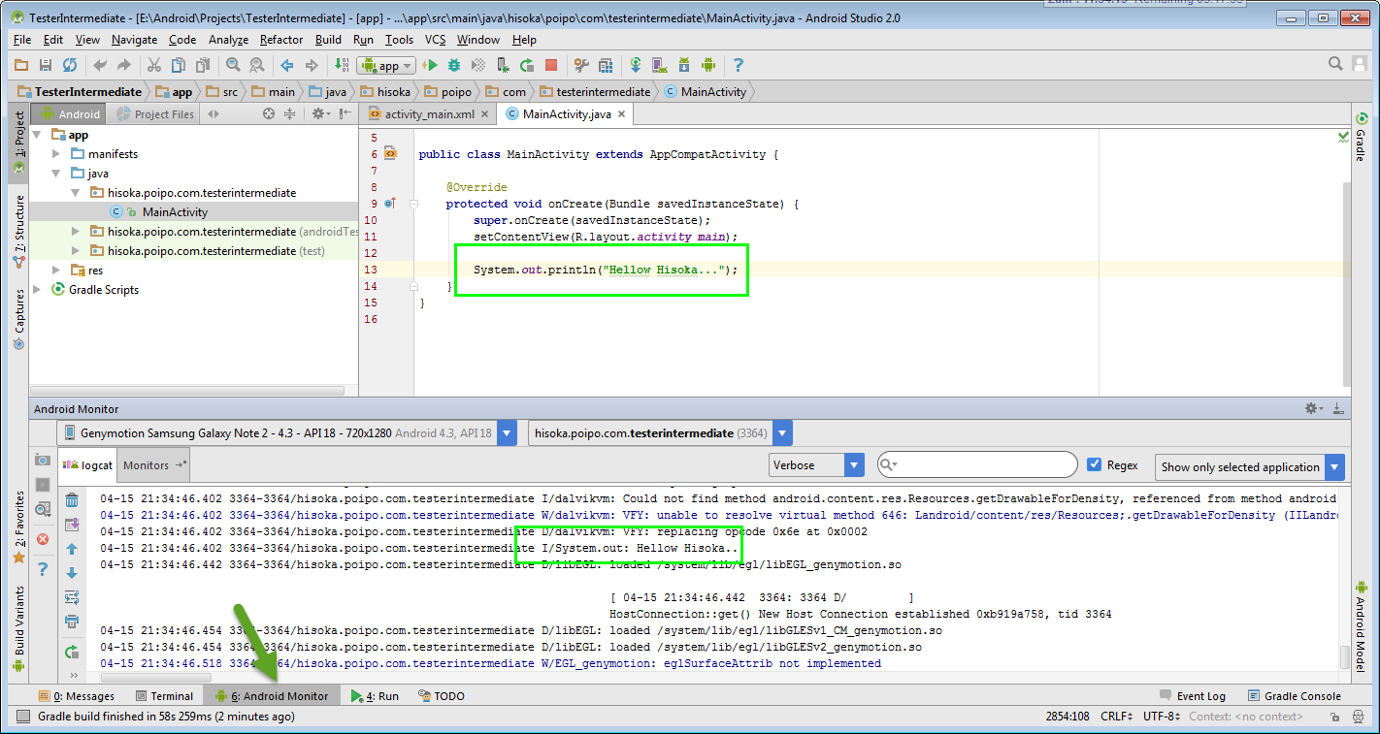The image size is (1380, 734).
Task: Run the app using the green Run icon
Action: (431, 65)
